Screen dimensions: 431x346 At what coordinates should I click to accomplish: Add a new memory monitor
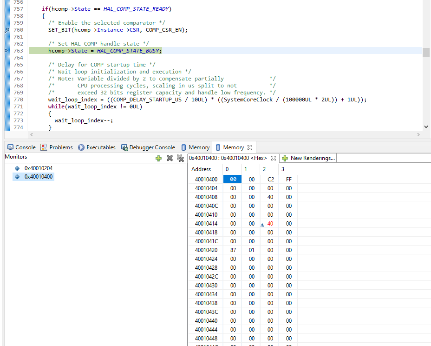(158, 158)
